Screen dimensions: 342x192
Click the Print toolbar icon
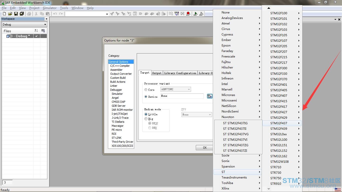click(29, 14)
